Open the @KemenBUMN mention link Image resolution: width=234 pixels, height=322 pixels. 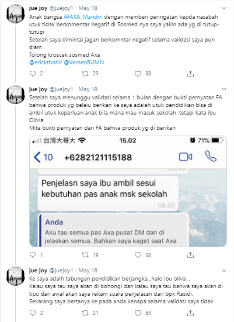(84, 63)
